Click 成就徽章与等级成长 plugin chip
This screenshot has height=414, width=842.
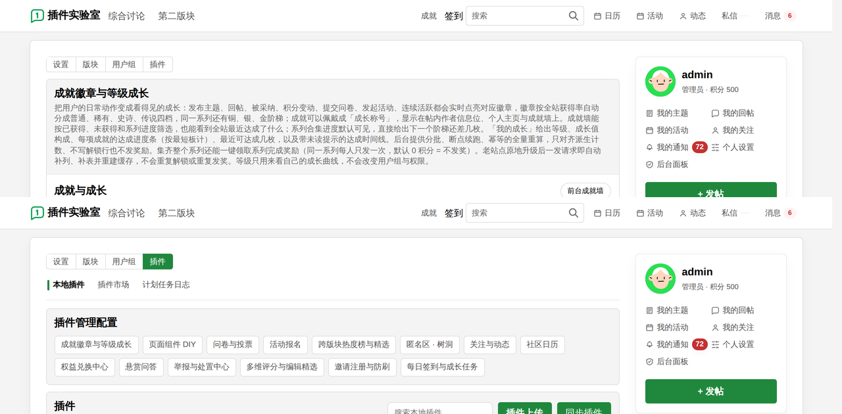coord(96,344)
